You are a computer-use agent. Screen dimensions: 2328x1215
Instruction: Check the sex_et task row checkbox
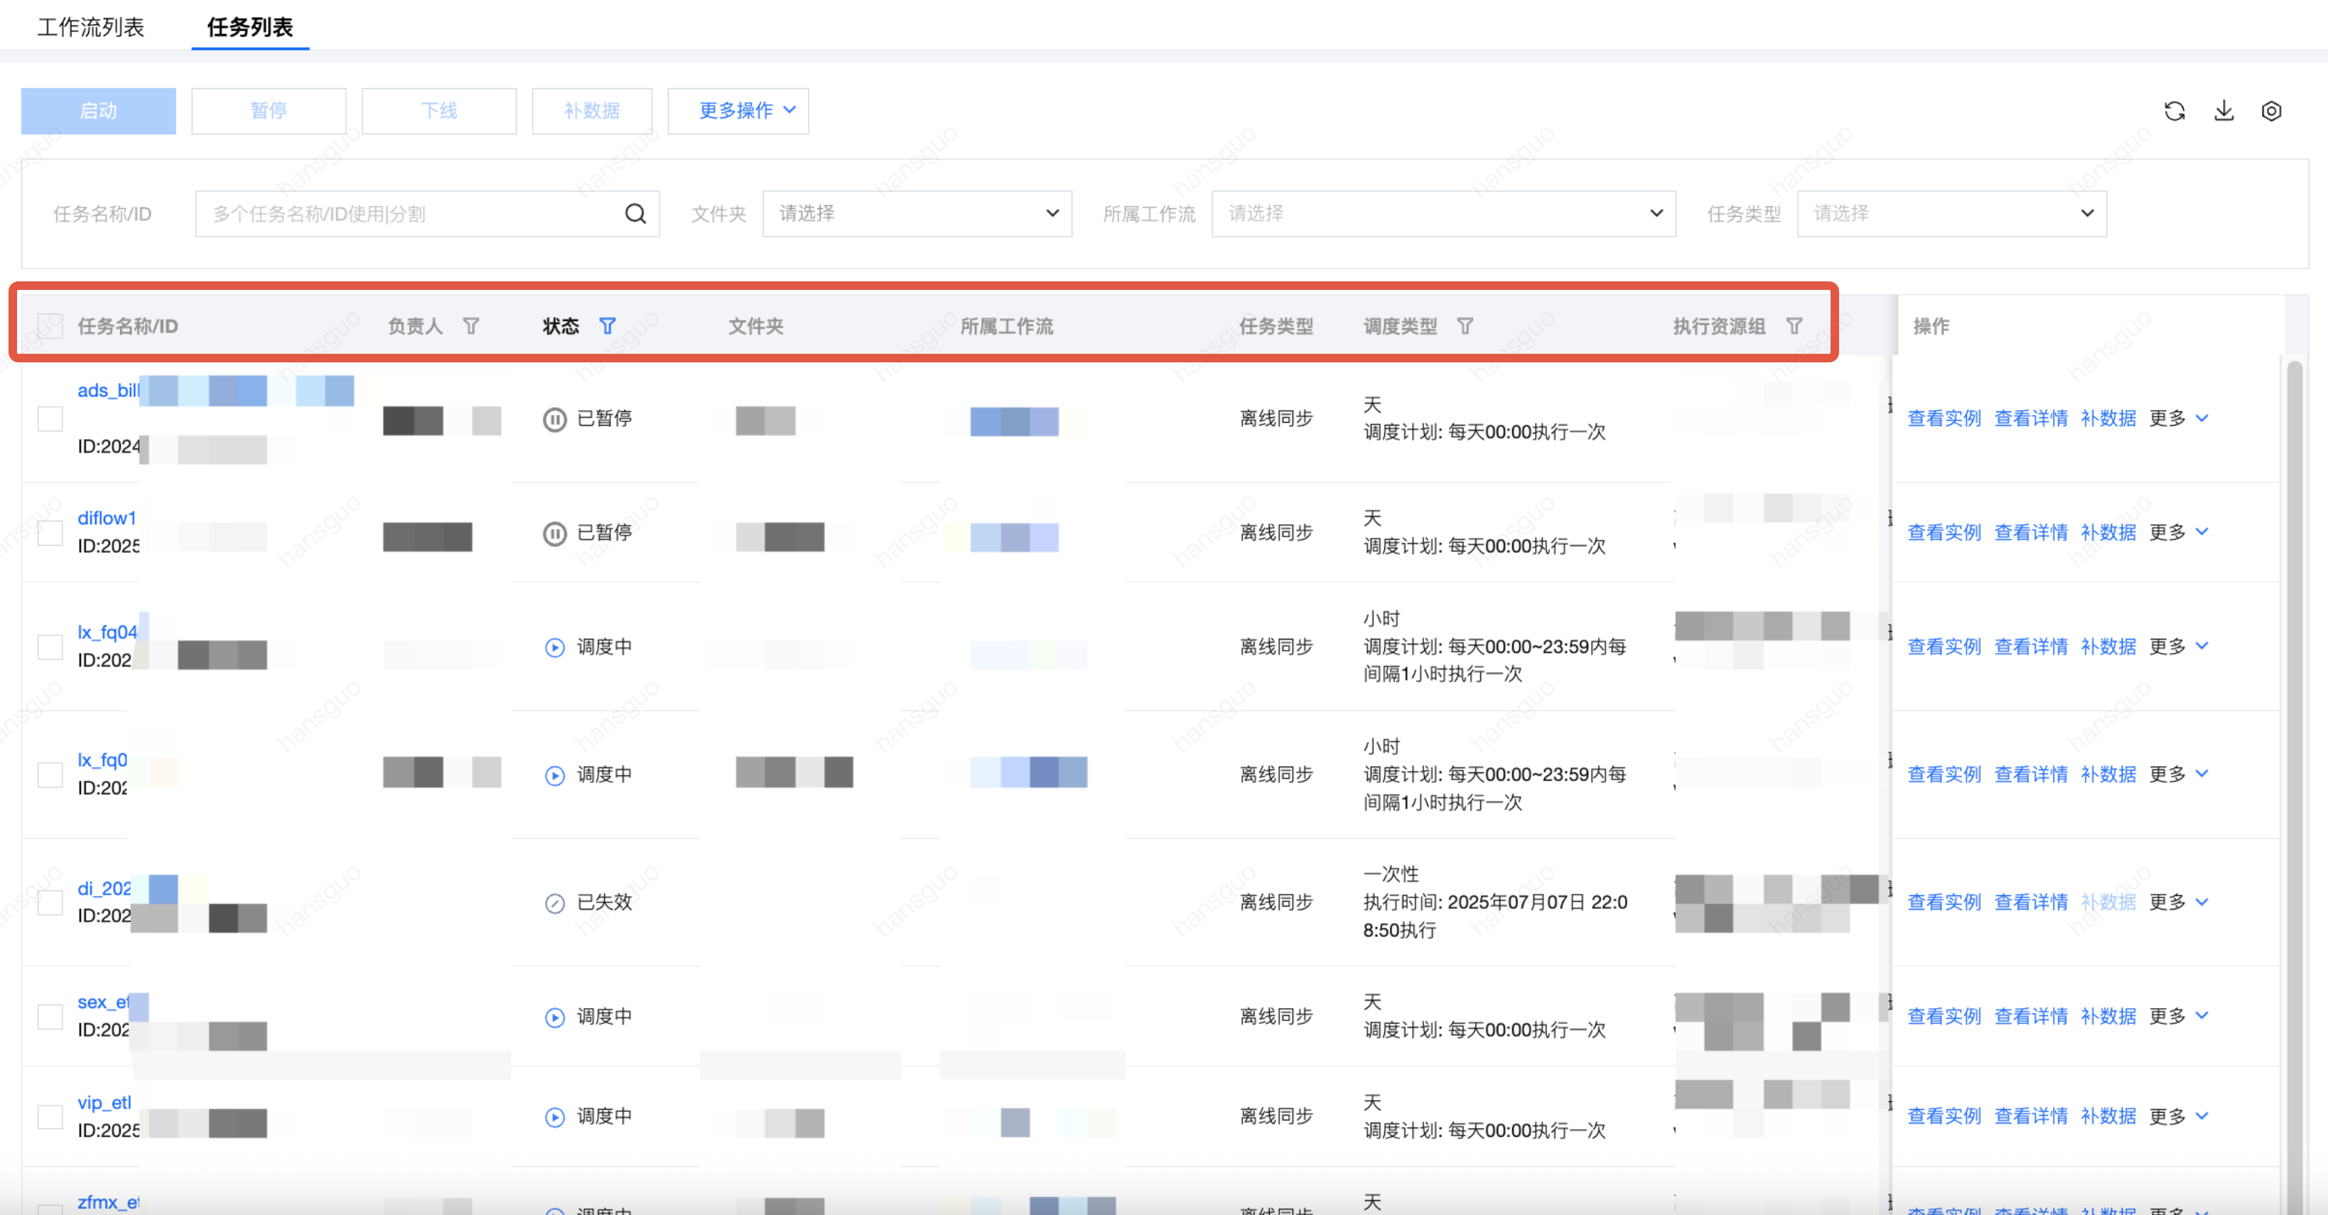point(50,1017)
